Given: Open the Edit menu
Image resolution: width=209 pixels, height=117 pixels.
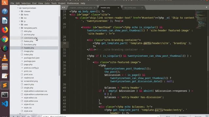Looking at the screenshot, I should click(18, 3).
